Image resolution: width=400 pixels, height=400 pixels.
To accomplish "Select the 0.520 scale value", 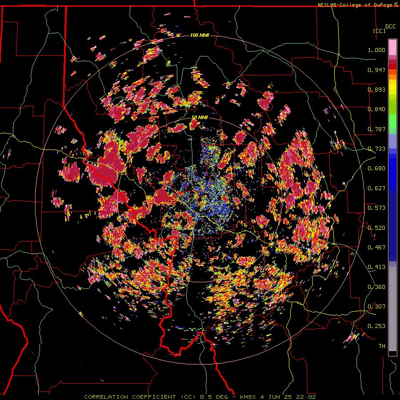I will click(376, 228).
